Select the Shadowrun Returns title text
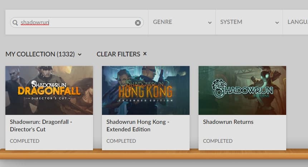The image size is (308, 167). [228, 122]
